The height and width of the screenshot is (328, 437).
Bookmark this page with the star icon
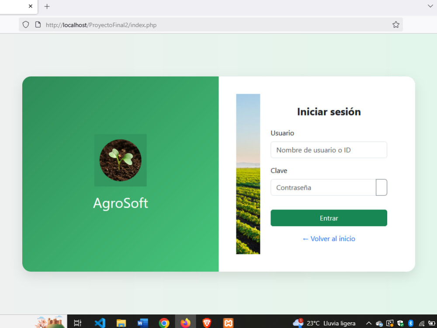pos(396,24)
